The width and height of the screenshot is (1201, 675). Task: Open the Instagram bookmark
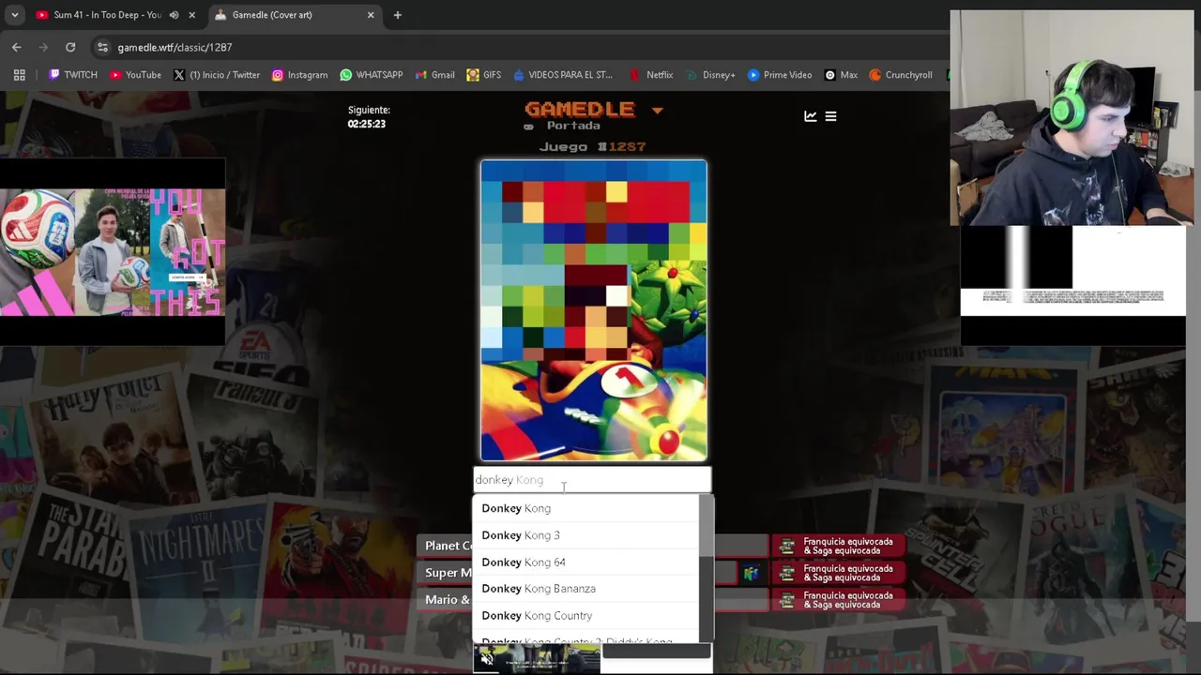pyautogui.click(x=299, y=75)
